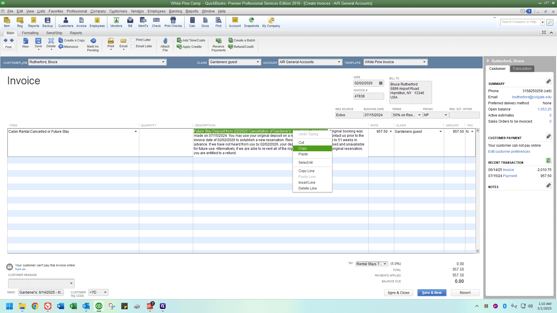This screenshot has height=313, width=557.
Task: Edit the customer Notes pencil icon
Action: pyautogui.click(x=549, y=185)
